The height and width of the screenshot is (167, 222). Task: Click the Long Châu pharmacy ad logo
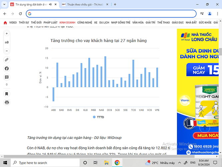199,37
